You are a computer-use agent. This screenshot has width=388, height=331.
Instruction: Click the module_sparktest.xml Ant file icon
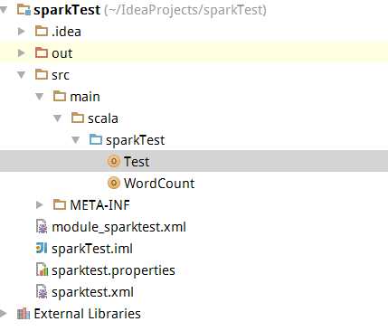(42, 227)
